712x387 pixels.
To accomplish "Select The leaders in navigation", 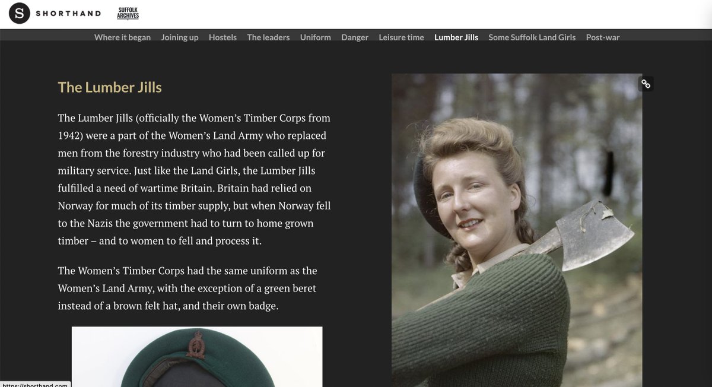I will point(268,37).
